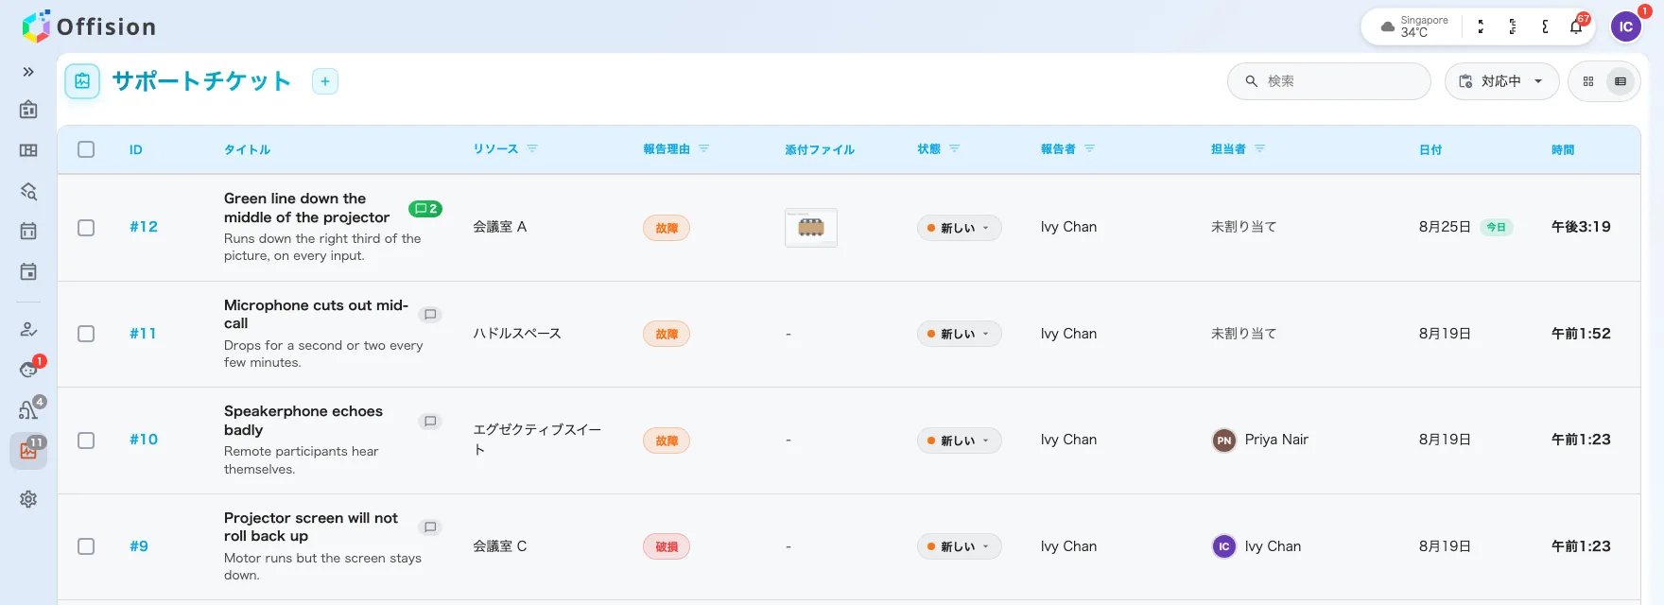Image resolution: width=1664 pixels, height=605 pixels.
Task: Open ticket link #9
Action: click(139, 546)
